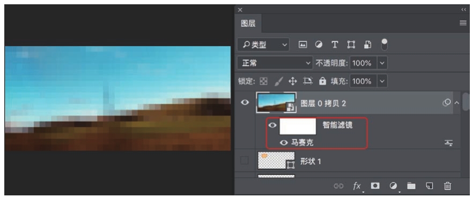Viewport: 472px width, 197px height.
Task: Toggle layer filtering on/off switch
Action: pos(385,45)
